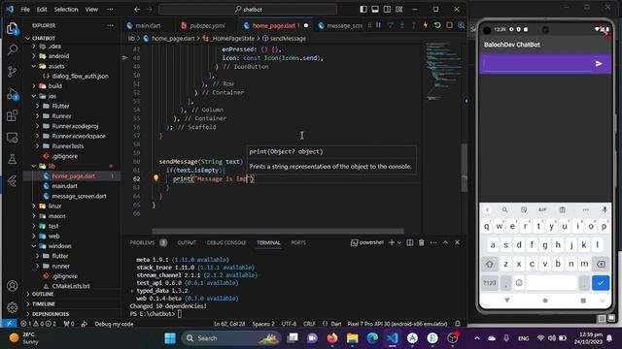Tap the microphone key on emulator keyboard
Viewport: 622px width, 349px height.
pos(605,209)
